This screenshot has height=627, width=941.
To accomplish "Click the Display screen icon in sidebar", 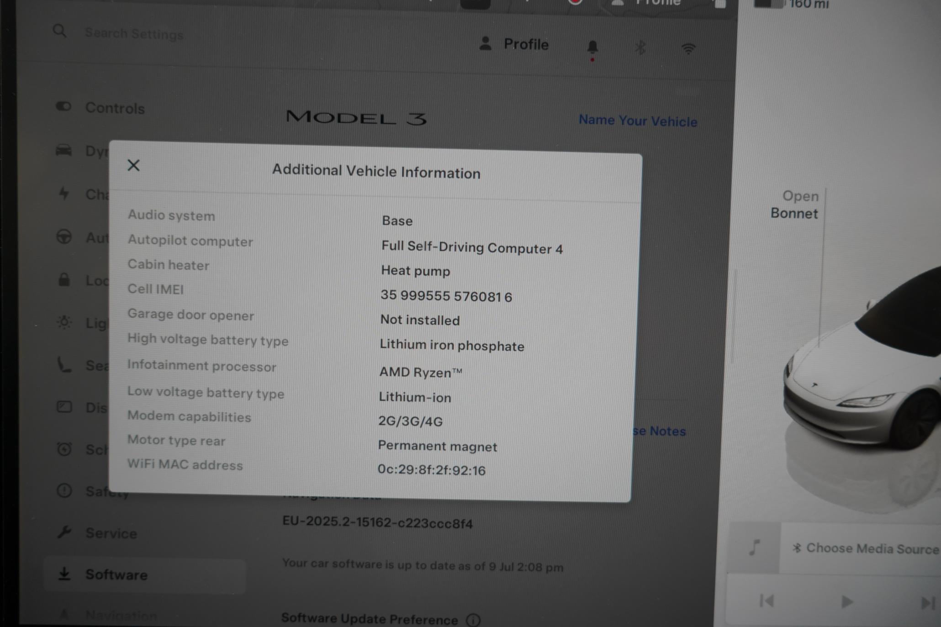I will point(64,406).
